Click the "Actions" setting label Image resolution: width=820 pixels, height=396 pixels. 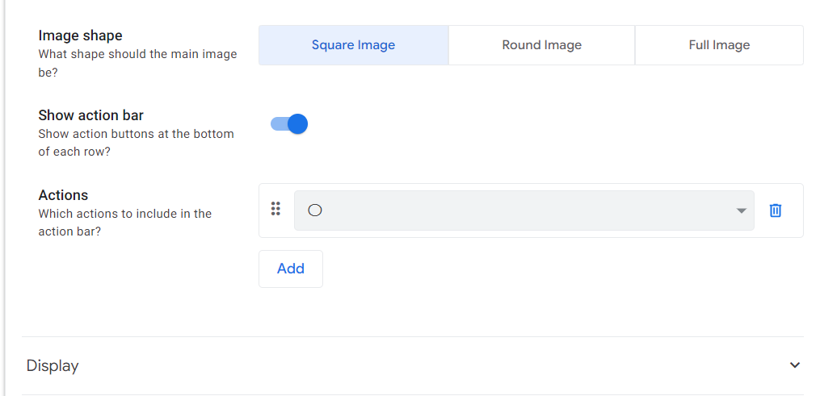63,195
